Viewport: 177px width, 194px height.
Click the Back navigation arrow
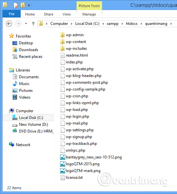[x=9, y=24]
